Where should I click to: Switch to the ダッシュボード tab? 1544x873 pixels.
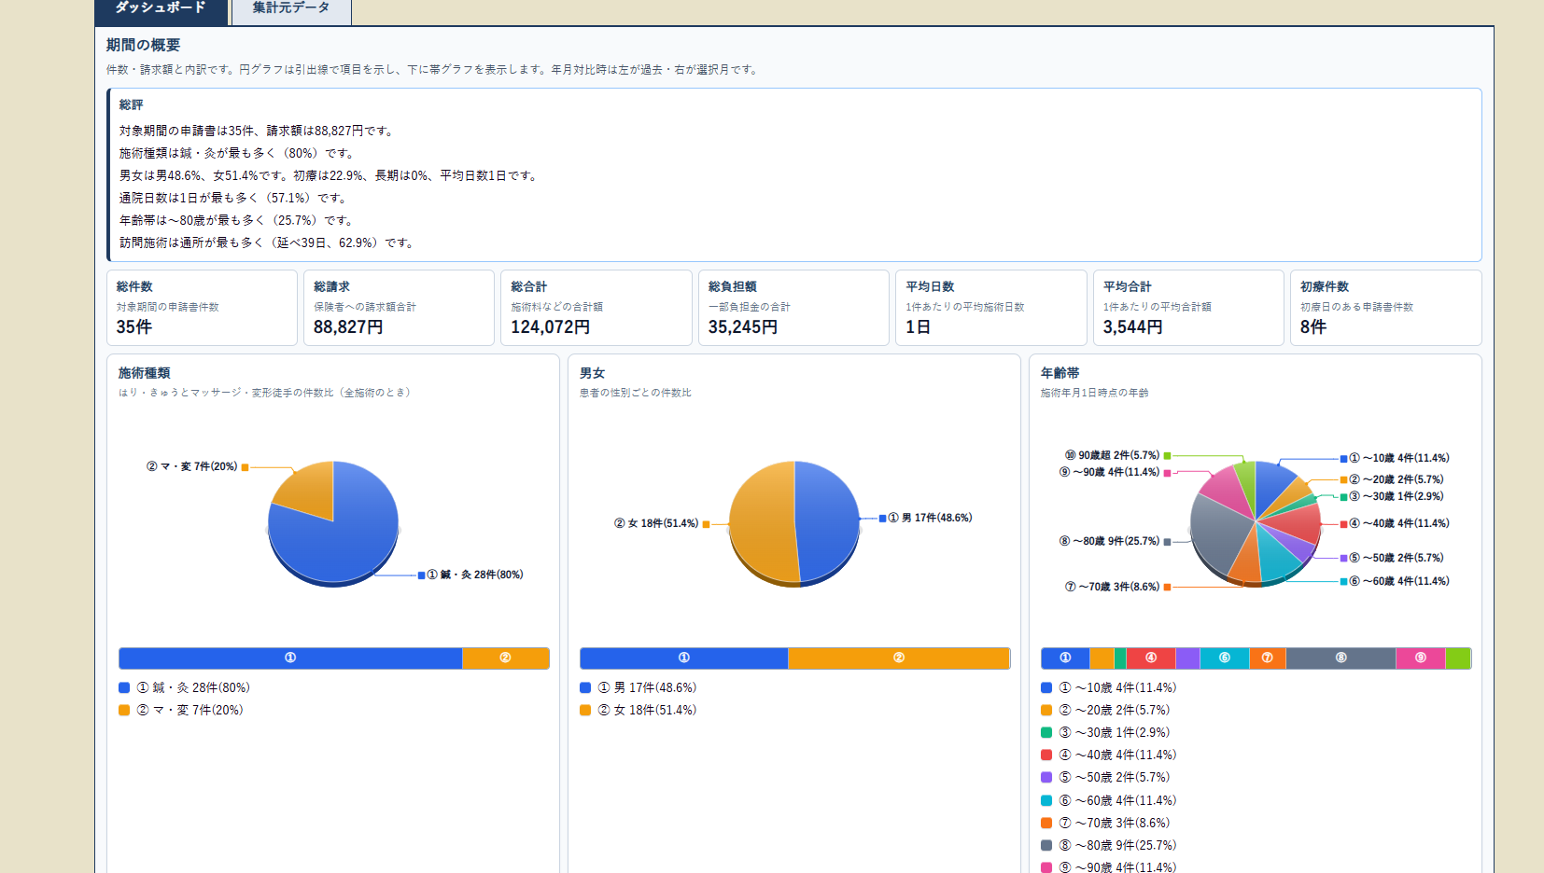[x=161, y=10]
